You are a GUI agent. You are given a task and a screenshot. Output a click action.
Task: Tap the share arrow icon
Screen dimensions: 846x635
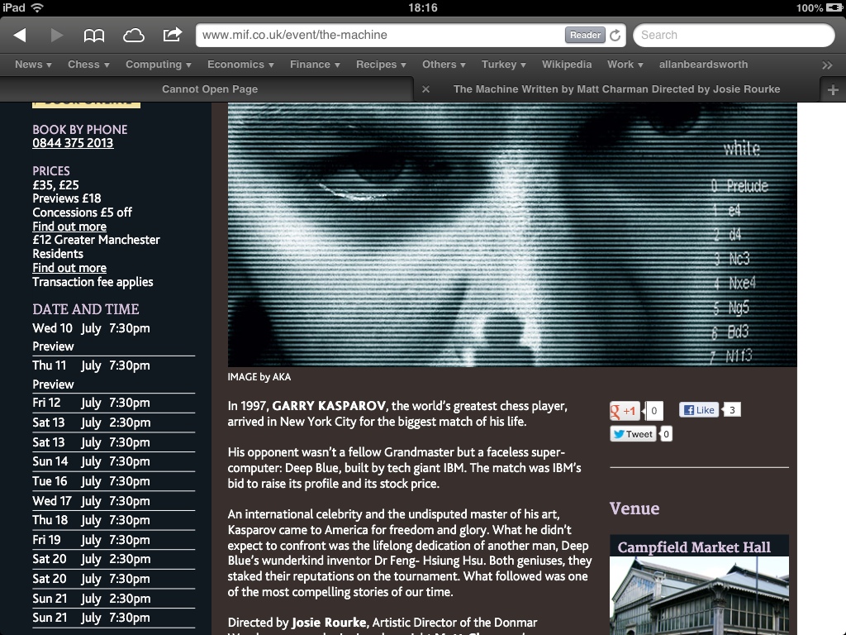172,35
